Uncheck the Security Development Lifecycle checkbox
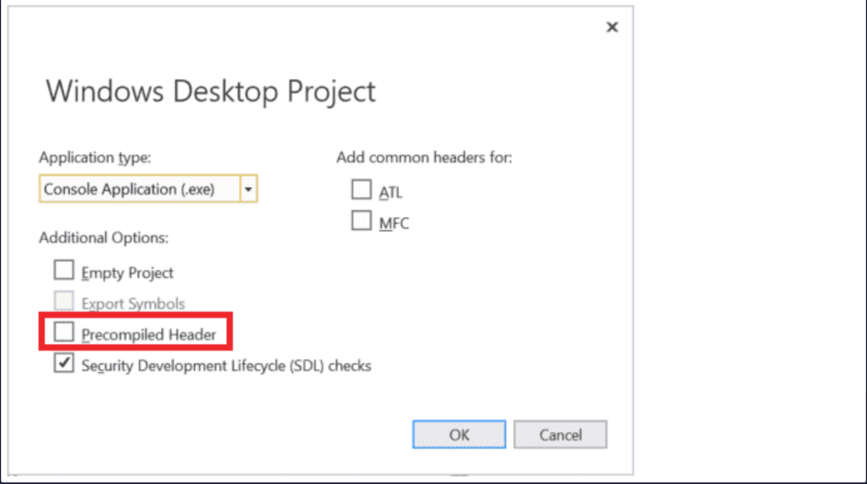The width and height of the screenshot is (867, 484). point(64,363)
